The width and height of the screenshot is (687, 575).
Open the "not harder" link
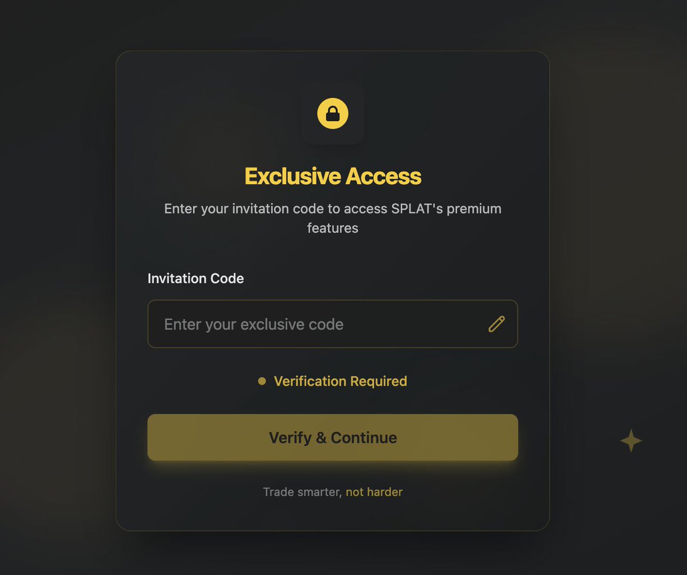click(x=374, y=492)
